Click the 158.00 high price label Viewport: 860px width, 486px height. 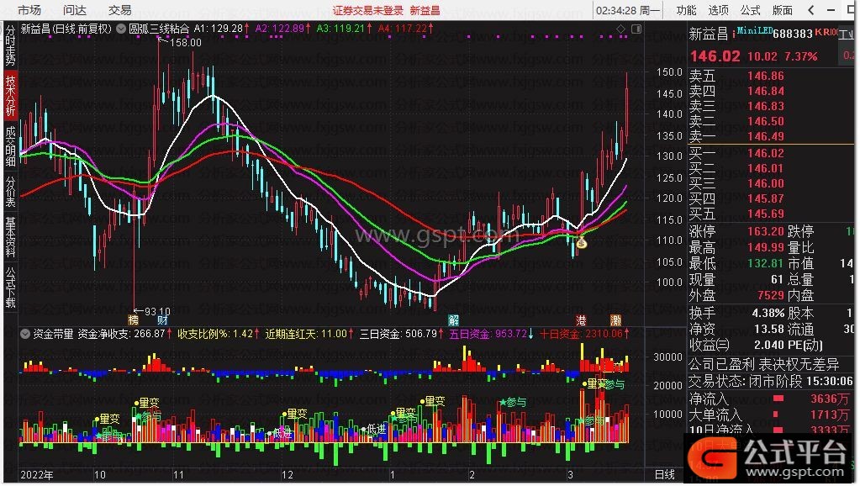click(x=186, y=42)
